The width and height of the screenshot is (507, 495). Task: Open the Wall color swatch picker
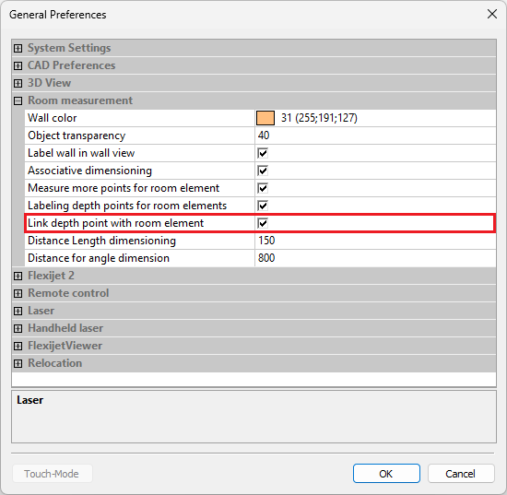coord(265,118)
